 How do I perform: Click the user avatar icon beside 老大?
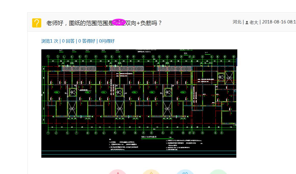tap(247, 23)
